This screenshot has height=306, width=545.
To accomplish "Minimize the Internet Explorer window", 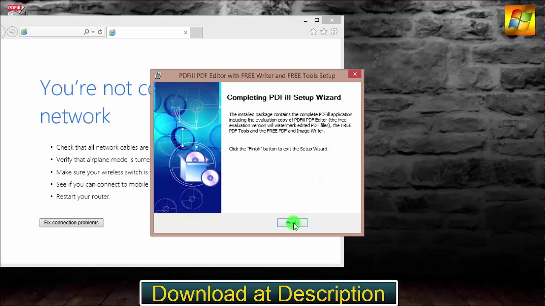I will pyautogui.click(x=305, y=20).
